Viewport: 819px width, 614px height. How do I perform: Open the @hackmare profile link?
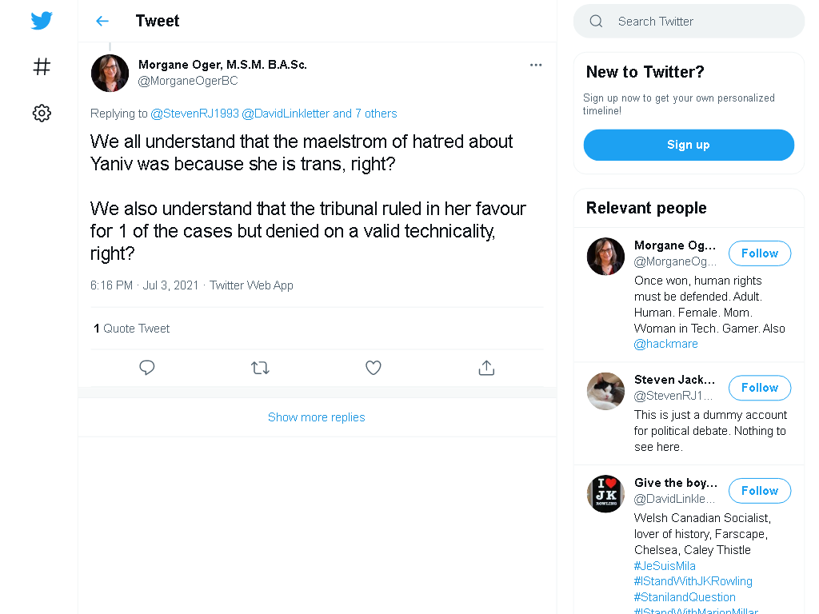(666, 344)
